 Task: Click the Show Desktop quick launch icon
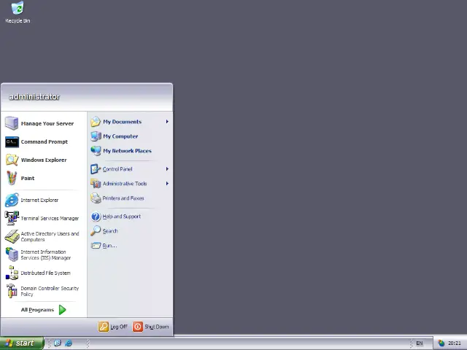pos(57,343)
